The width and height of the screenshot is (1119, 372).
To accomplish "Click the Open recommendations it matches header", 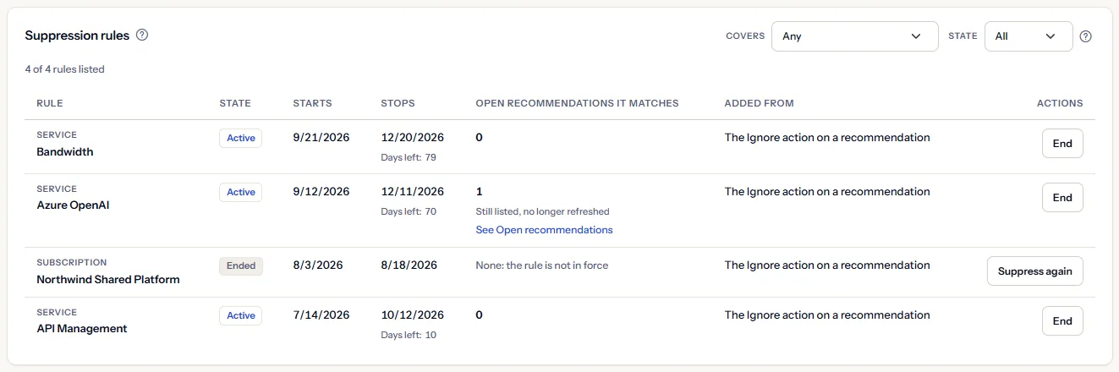I will coord(577,103).
